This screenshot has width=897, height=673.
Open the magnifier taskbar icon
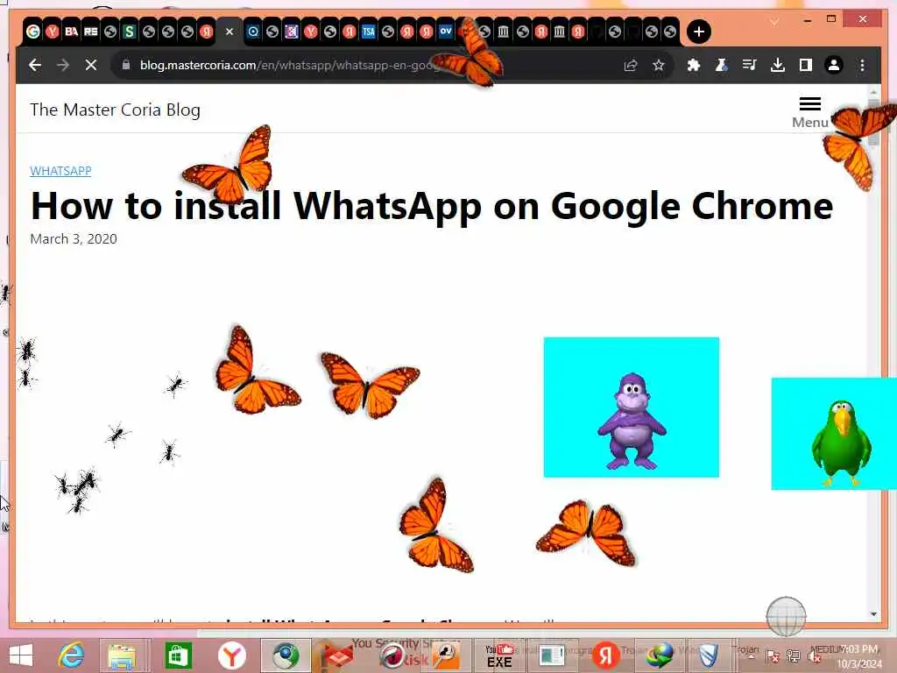[446, 655]
